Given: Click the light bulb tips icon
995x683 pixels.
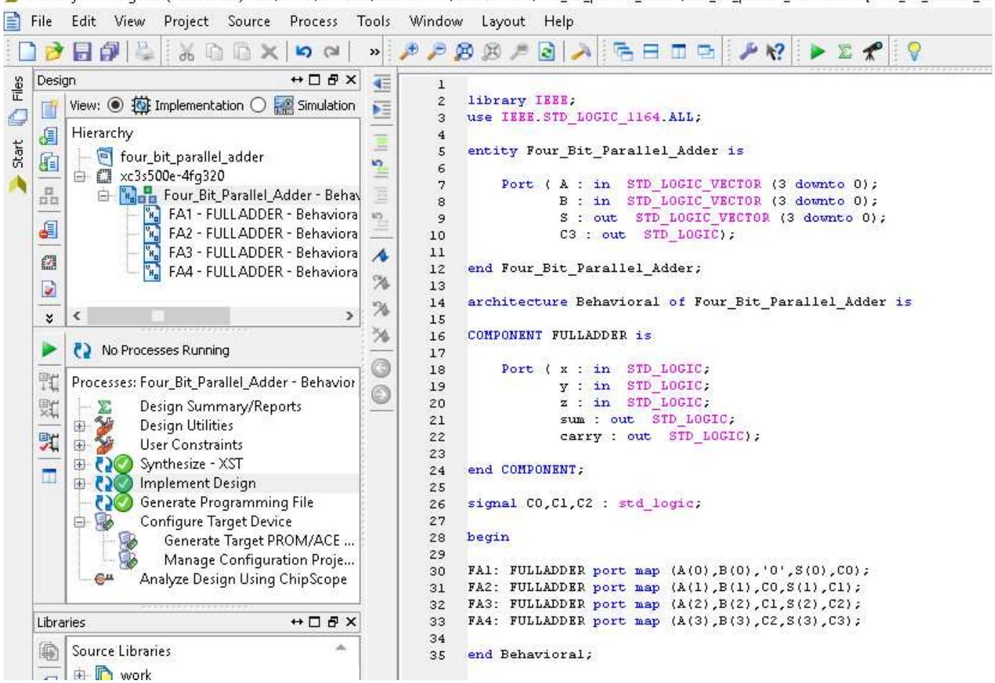Looking at the screenshot, I should (914, 51).
